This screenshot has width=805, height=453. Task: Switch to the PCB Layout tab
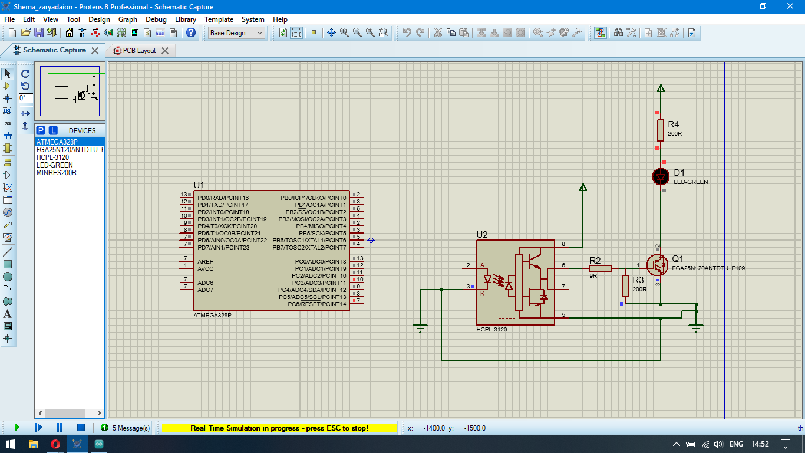(139, 51)
